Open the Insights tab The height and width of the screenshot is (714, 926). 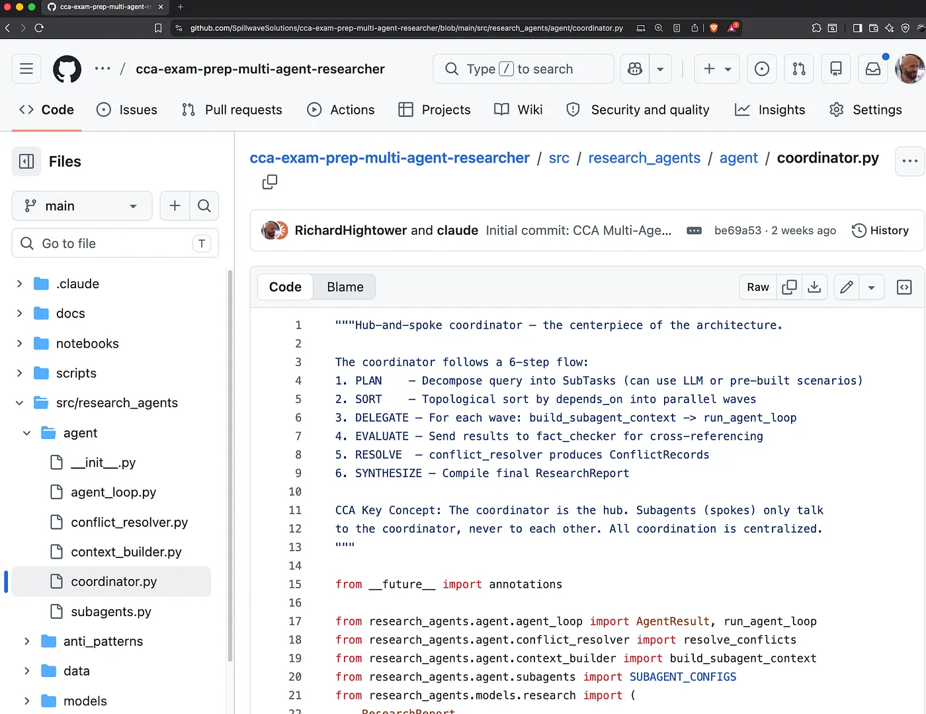[x=770, y=110]
